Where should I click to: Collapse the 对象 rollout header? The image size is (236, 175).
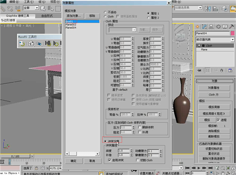(215, 81)
